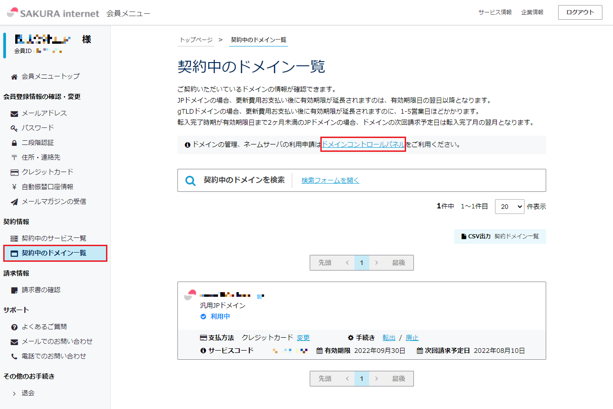Image resolution: width=613 pixels, height=409 pixels.
Task: Open the 20 件表示 per-page dropdown
Action: coord(509,207)
